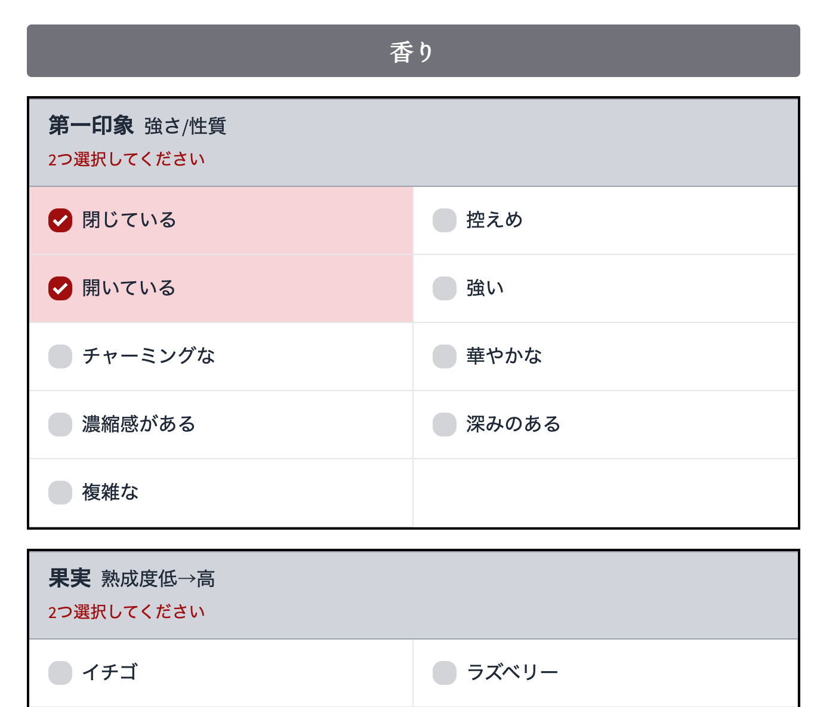Image resolution: width=814 pixels, height=707 pixels.
Task: Click the 香り section header
Action: click(413, 51)
